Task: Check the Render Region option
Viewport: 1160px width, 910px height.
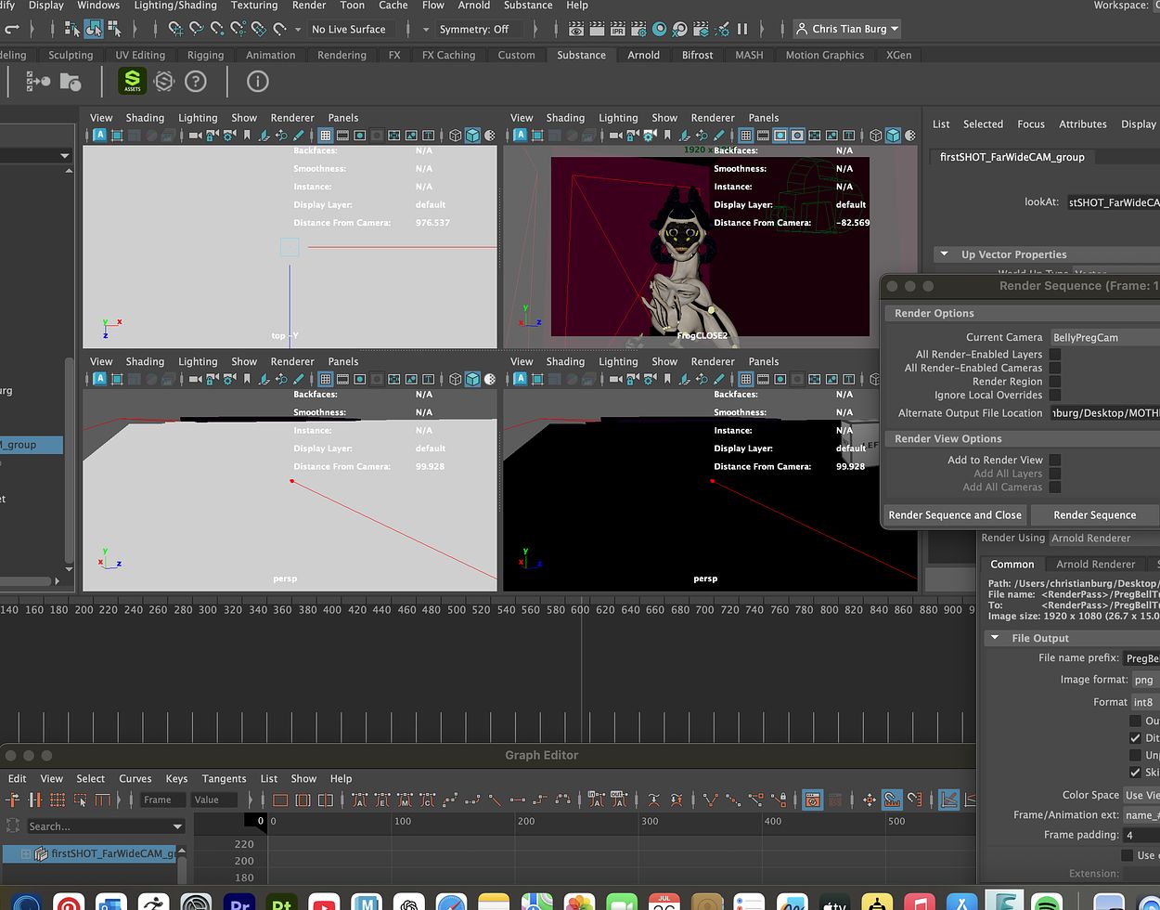Action: [x=1054, y=382]
